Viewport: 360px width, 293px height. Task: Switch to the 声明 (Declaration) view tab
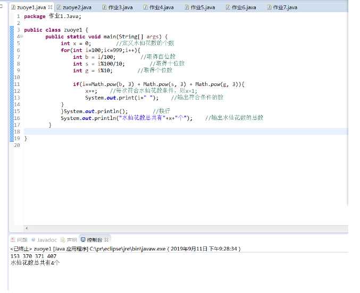pos(69,240)
